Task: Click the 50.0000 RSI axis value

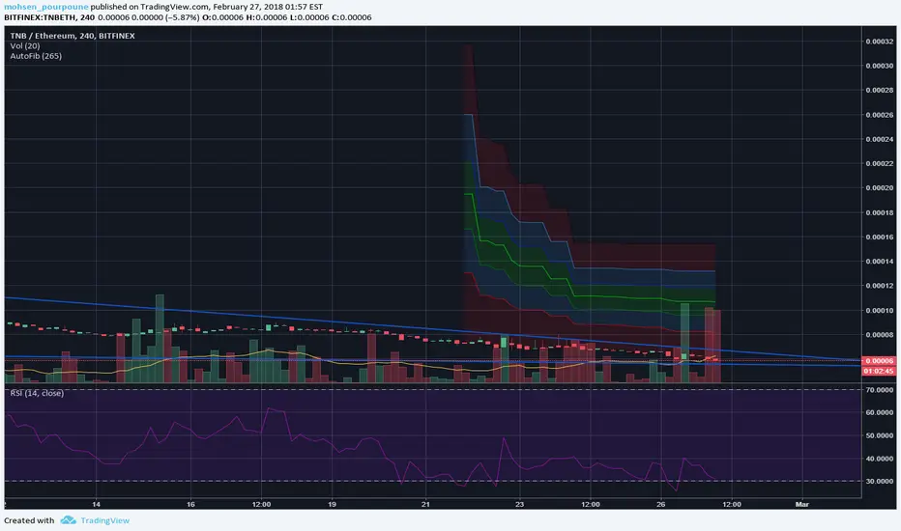Action: 879,435
